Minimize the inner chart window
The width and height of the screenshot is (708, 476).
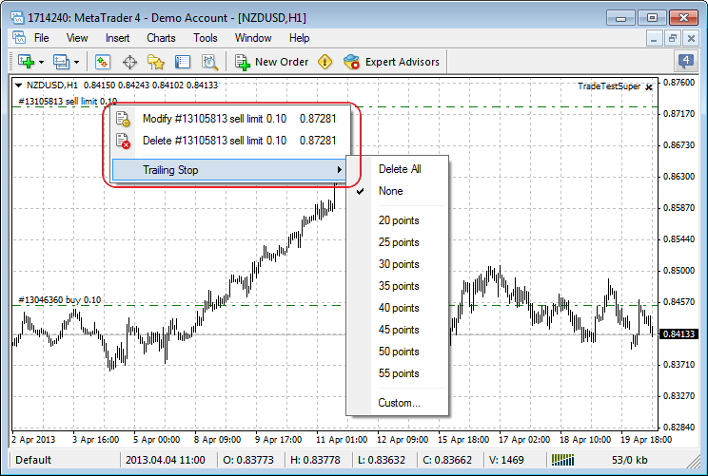654,39
